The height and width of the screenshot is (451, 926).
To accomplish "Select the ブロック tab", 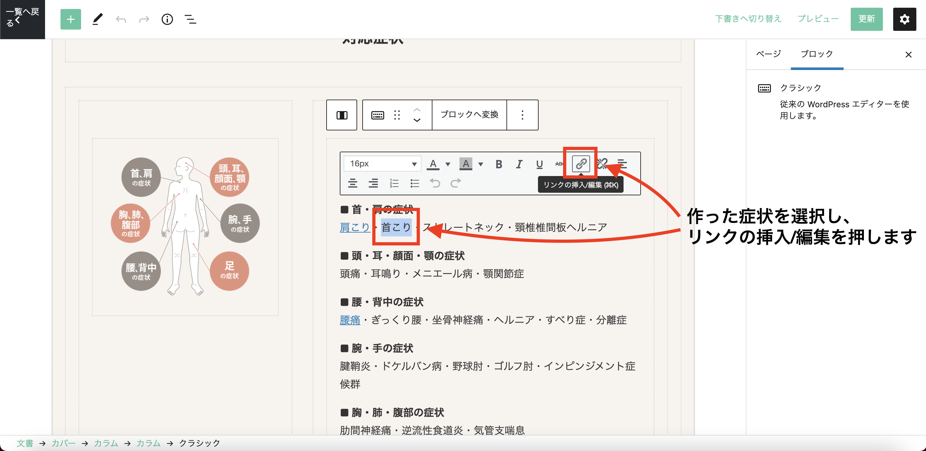I will 816,54.
